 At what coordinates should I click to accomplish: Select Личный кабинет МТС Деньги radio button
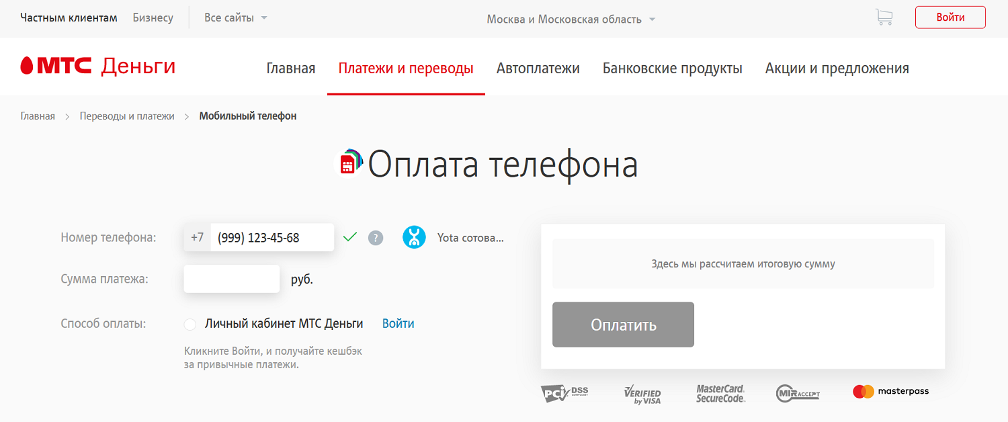click(x=190, y=325)
